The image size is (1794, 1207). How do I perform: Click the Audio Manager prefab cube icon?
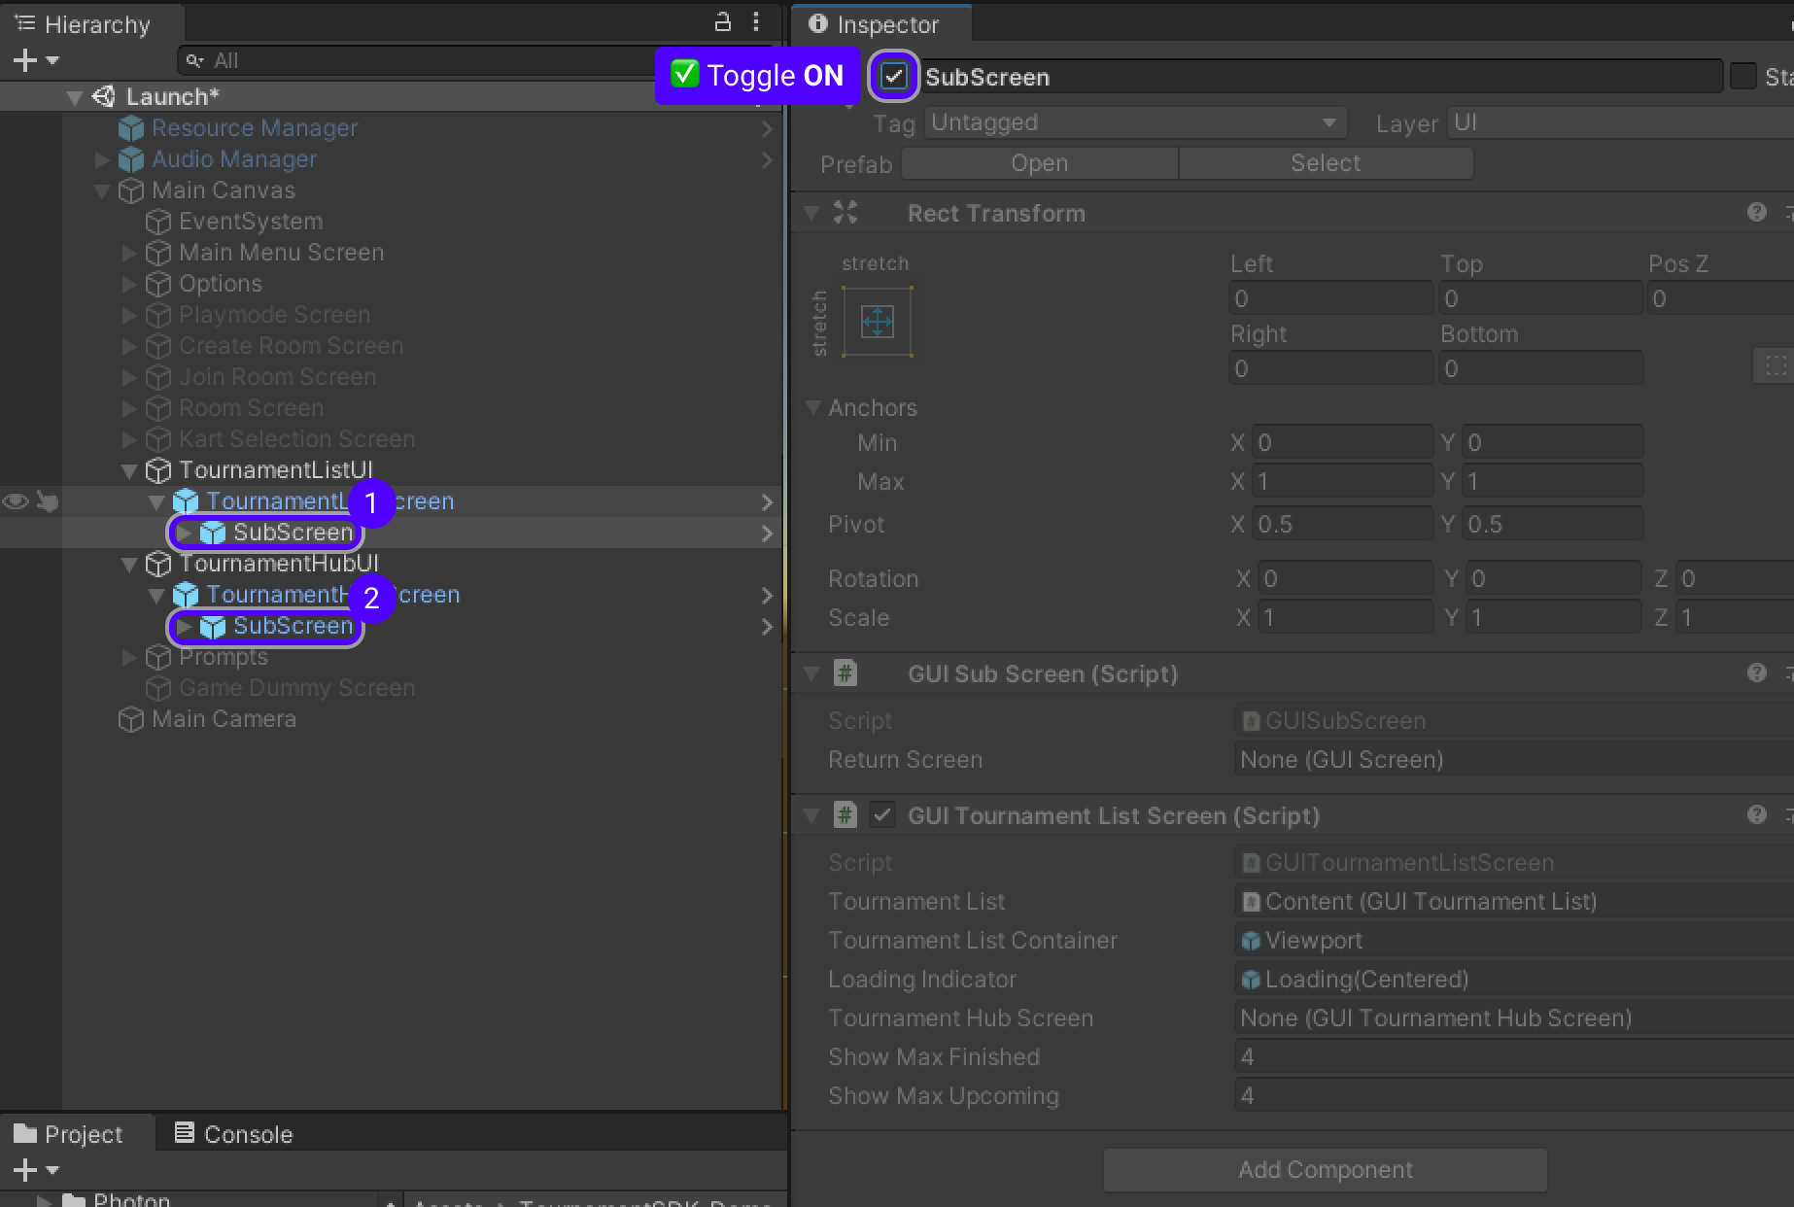pos(131,159)
